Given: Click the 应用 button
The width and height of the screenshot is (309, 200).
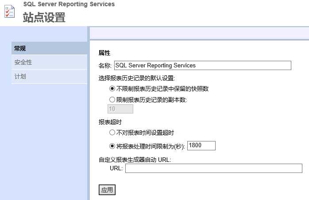Looking at the screenshot, I should tap(107, 190).
